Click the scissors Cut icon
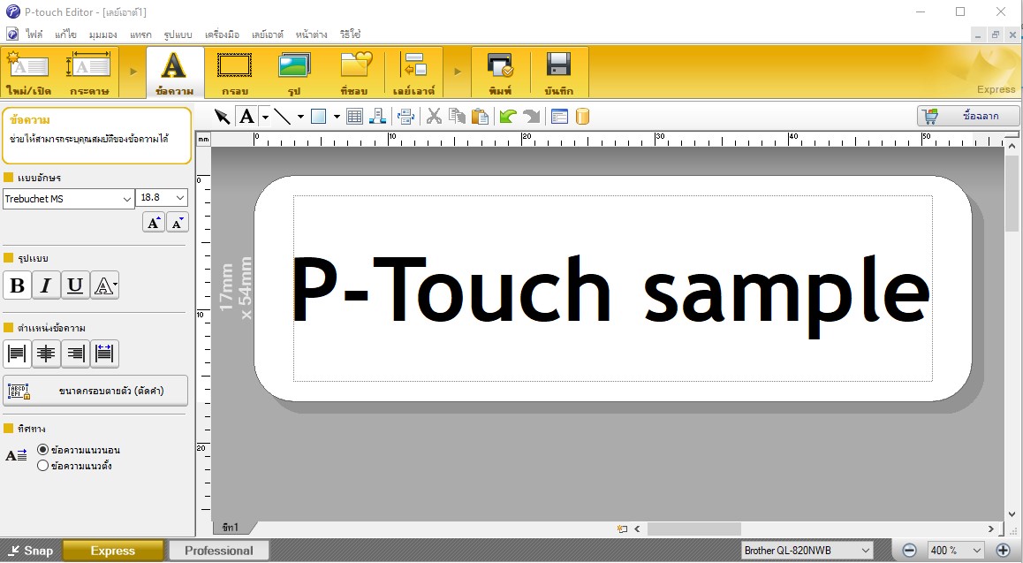Viewport: 1023px width, 563px height. click(x=434, y=117)
